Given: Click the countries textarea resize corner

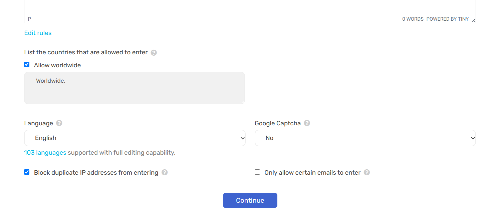Looking at the screenshot, I should (x=243, y=102).
